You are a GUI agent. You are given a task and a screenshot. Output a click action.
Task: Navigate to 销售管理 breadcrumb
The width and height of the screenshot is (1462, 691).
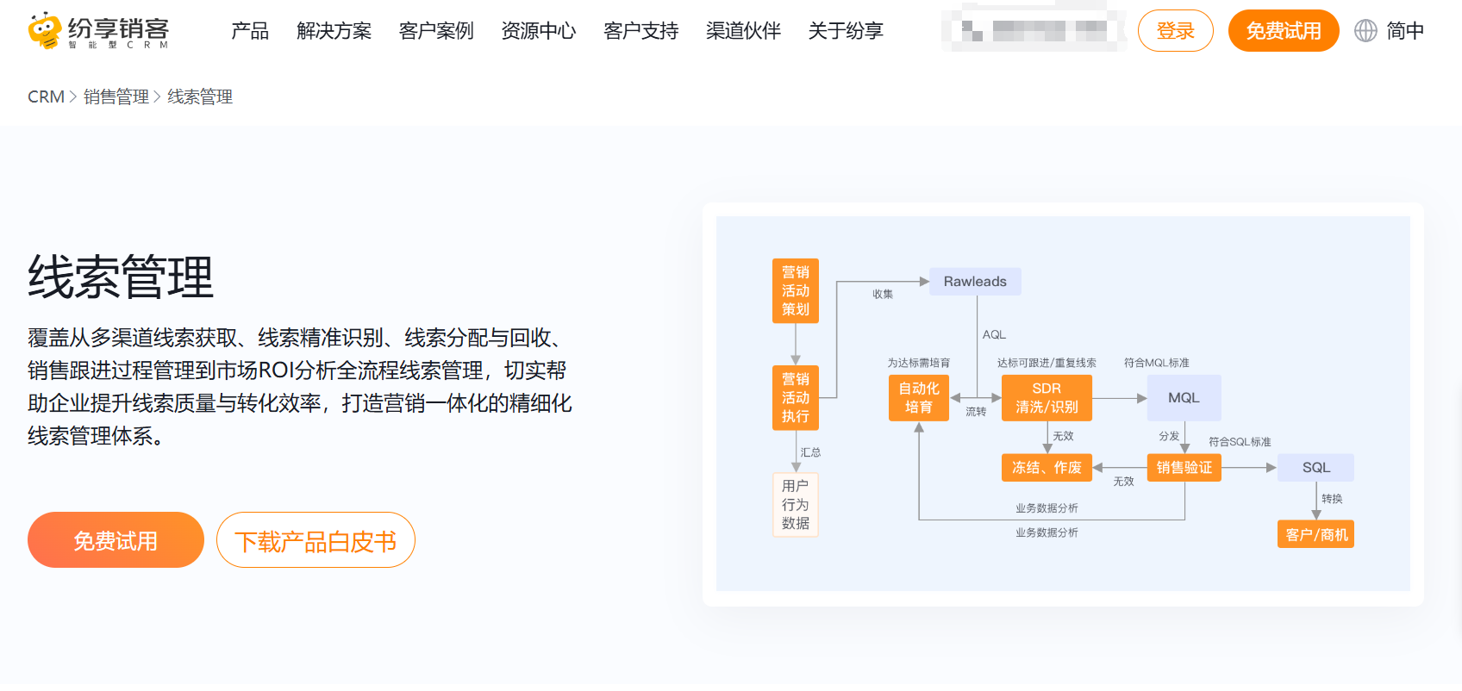(116, 96)
